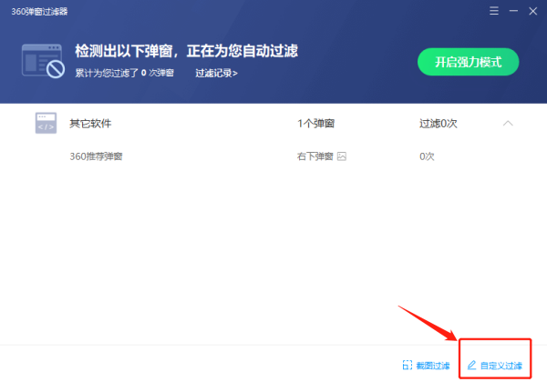
Task: Collapse the 其它软件 group chevron
Action: (508, 123)
